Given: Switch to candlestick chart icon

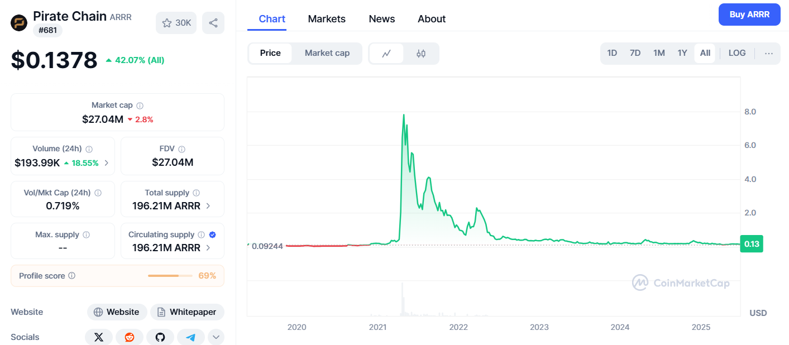Looking at the screenshot, I should pos(421,54).
